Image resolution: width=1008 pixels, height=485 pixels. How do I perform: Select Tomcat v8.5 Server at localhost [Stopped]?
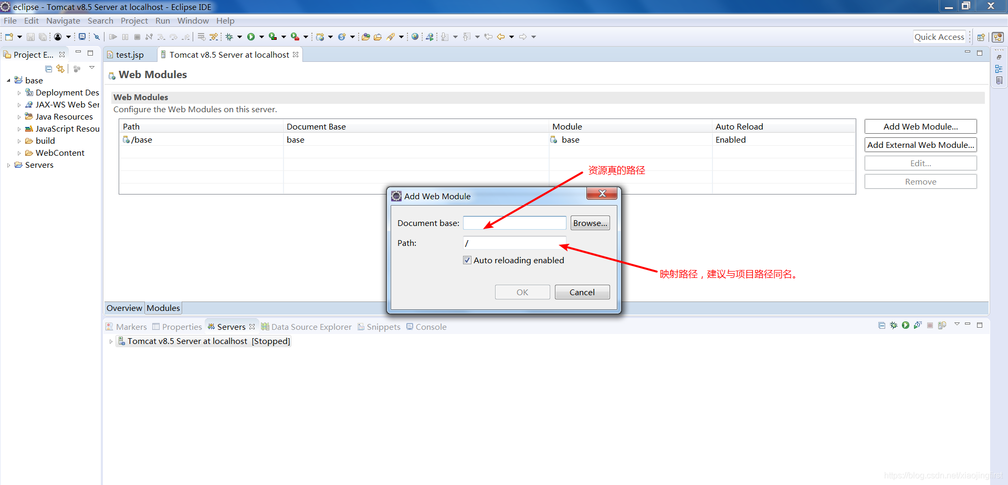204,341
